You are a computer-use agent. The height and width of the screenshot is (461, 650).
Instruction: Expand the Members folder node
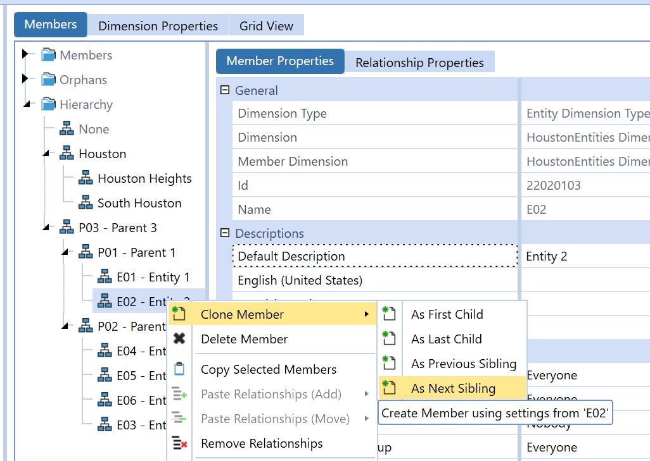point(25,55)
